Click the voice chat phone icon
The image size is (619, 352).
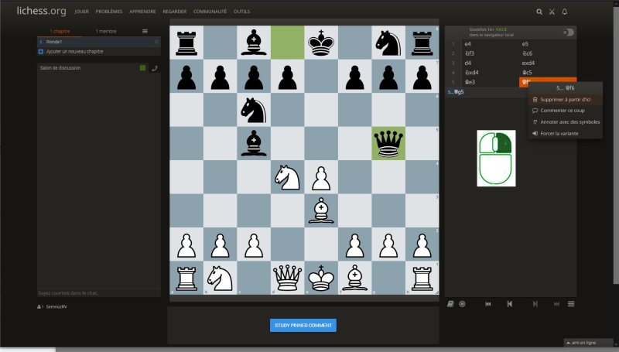154,68
